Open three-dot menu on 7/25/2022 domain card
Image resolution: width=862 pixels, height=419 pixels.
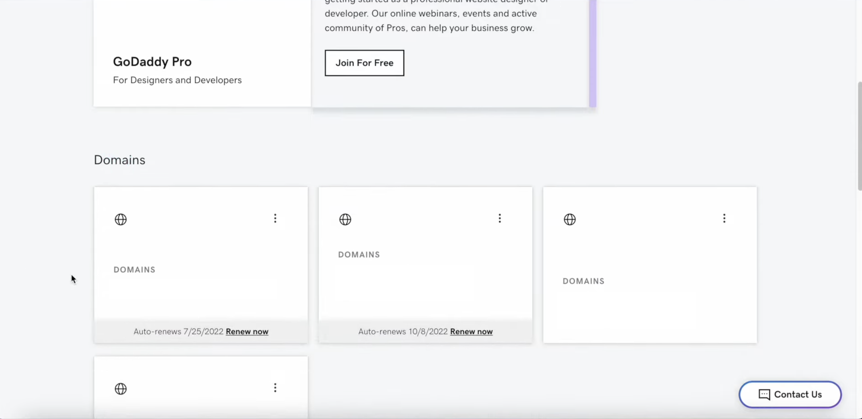(275, 219)
